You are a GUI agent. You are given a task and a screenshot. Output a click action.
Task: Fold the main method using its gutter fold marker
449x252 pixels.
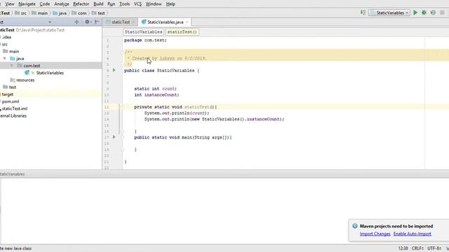(x=122, y=137)
